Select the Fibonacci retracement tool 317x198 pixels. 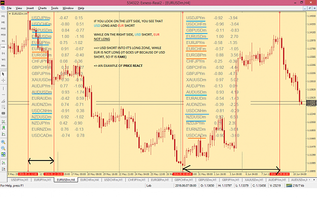(x=3, y=107)
